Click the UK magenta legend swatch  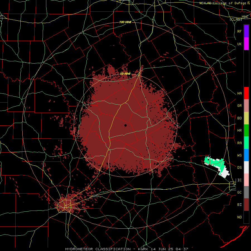246,44
